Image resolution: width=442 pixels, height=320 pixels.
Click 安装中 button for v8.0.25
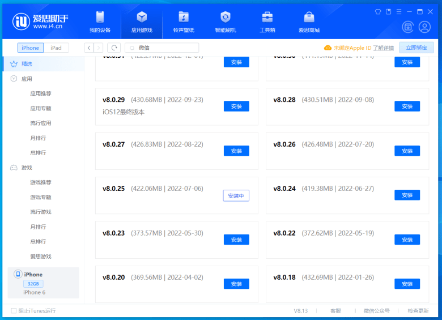[x=236, y=195]
